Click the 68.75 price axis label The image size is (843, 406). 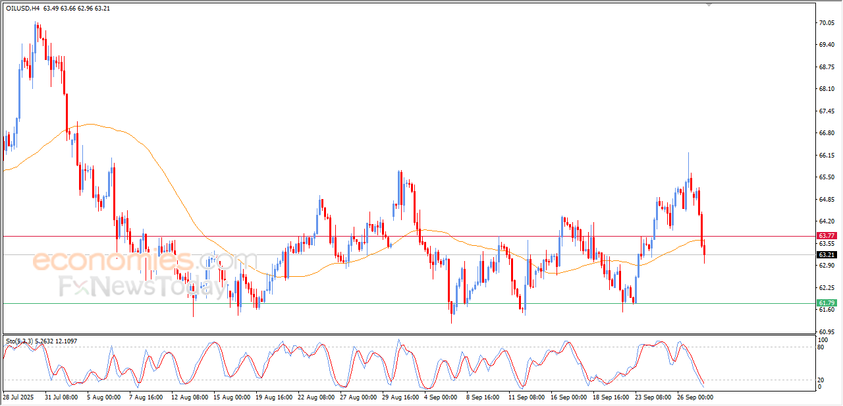pos(828,67)
